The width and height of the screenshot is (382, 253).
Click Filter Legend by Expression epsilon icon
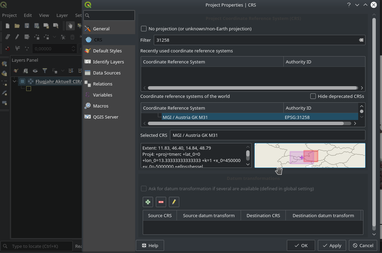click(x=54, y=71)
